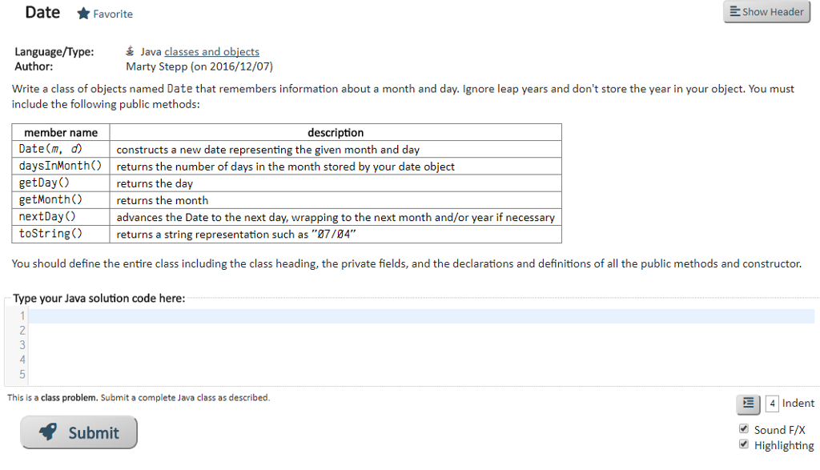Disable the Sound F/X checkbox
Screen dimensions: 820x470
coord(744,428)
